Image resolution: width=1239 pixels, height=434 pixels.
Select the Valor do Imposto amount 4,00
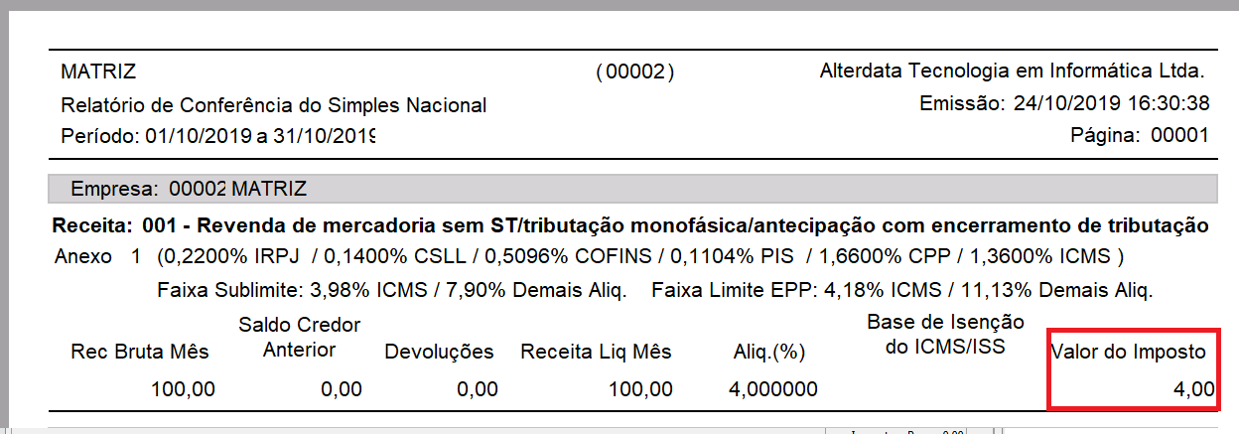pyautogui.click(x=1193, y=389)
